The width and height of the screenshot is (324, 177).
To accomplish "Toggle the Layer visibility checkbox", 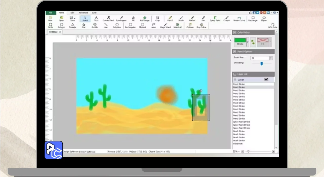I will pos(266,79).
